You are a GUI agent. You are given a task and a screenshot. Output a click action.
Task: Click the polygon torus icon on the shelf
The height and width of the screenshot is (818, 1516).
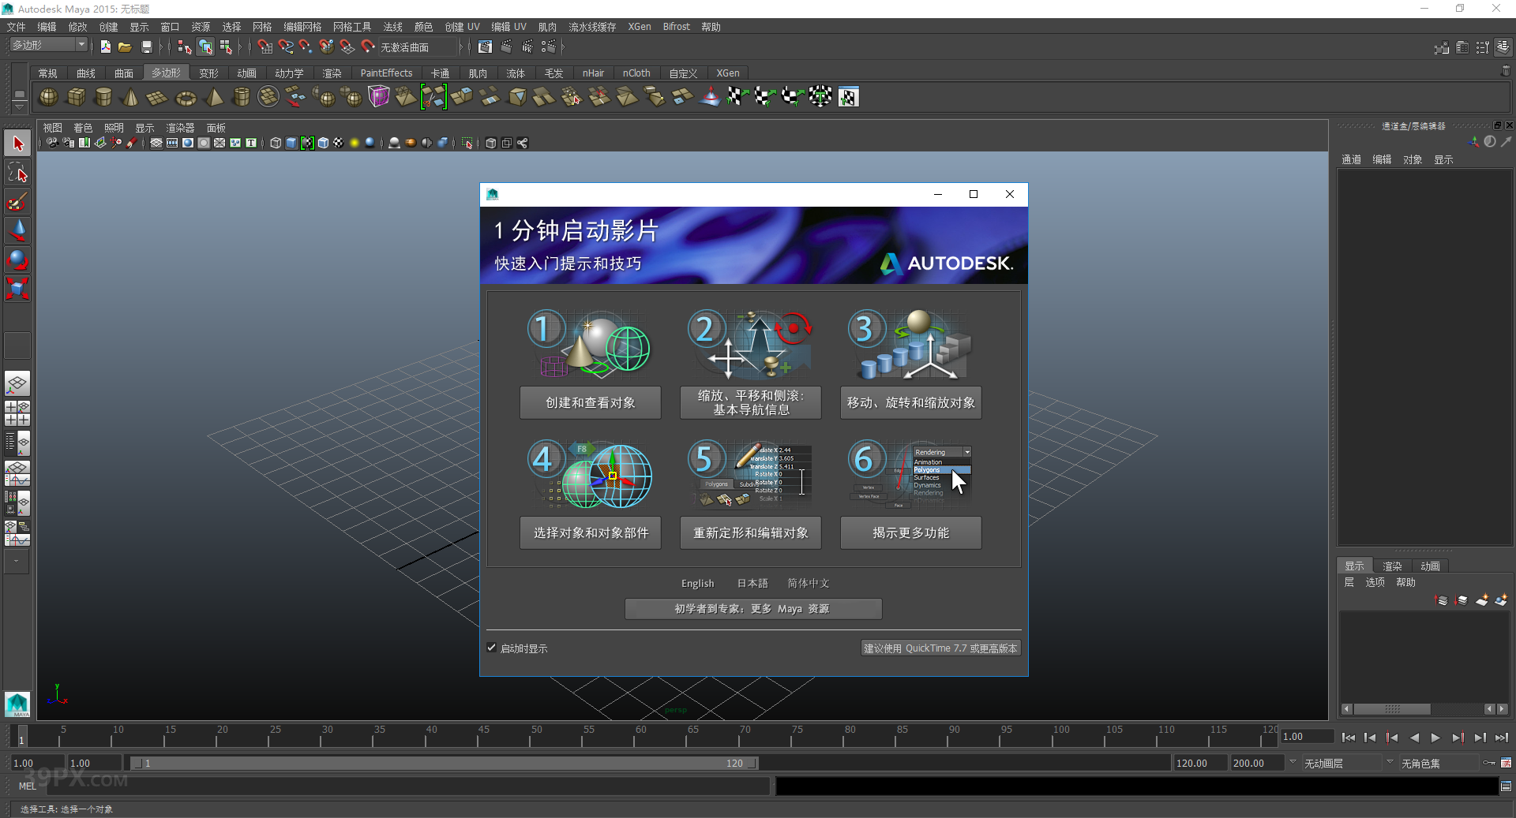pyautogui.click(x=186, y=97)
